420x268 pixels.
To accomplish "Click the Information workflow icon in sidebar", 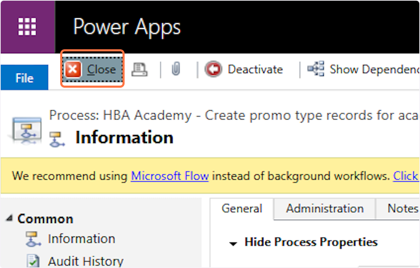I will coord(33,239).
